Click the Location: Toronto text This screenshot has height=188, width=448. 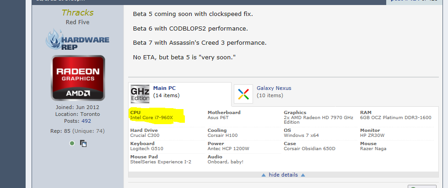77,114
